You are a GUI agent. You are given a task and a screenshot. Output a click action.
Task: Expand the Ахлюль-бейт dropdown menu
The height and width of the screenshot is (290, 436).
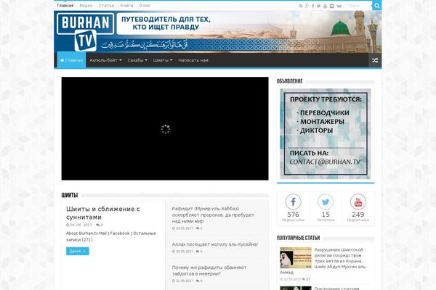click(105, 60)
